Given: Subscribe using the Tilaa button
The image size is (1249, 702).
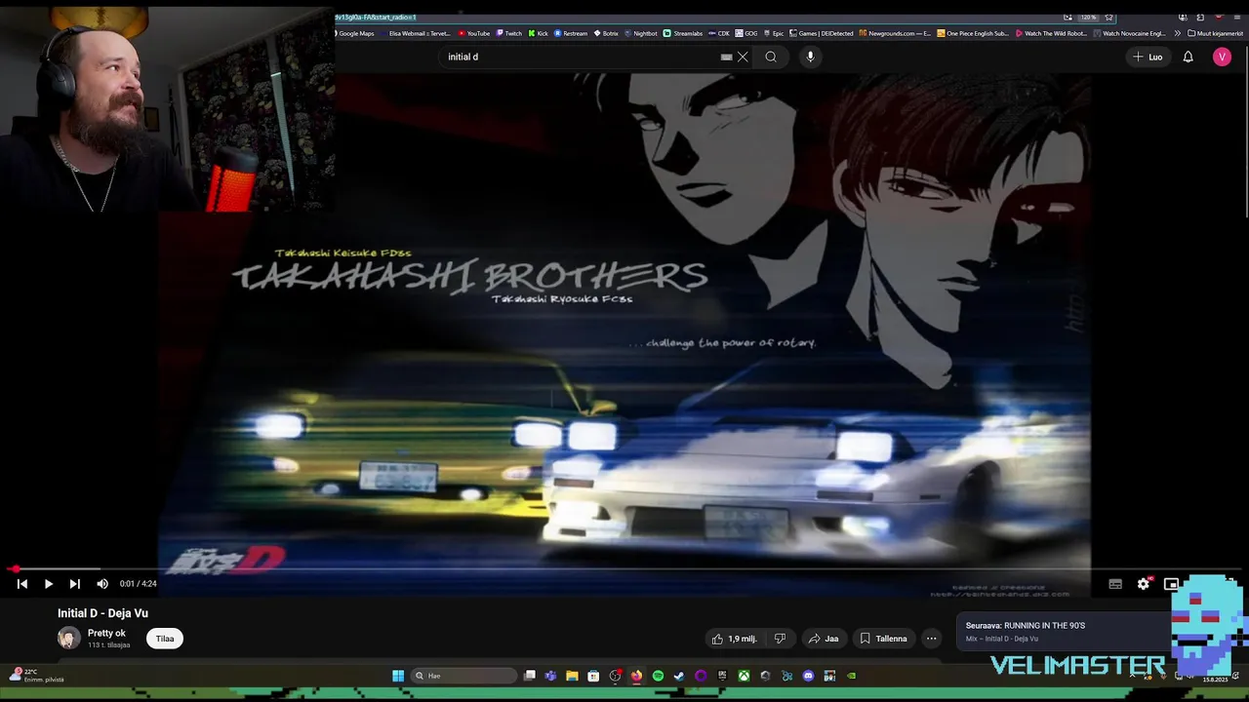Looking at the screenshot, I should (x=165, y=639).
